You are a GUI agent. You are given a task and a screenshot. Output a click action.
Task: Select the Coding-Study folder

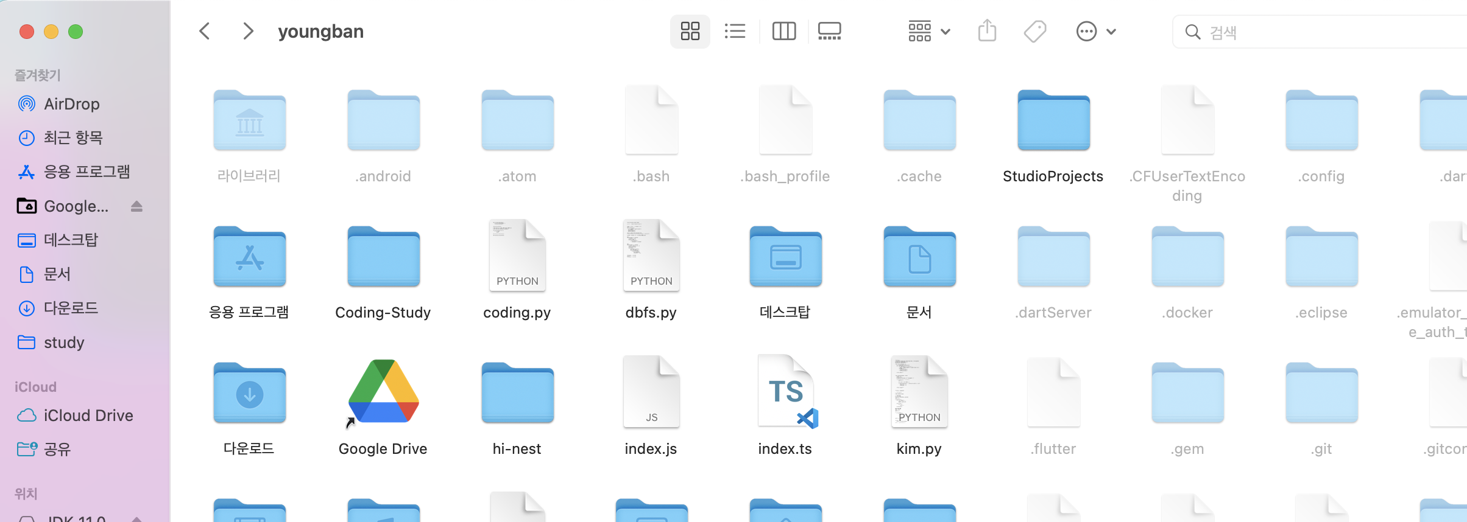coord(384,257)
